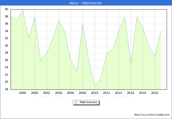Click the 'Matrimonios' legend label

point(88,102)
